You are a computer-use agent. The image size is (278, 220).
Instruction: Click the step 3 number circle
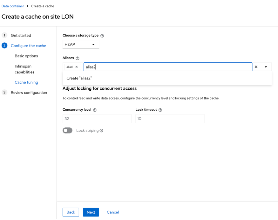click(x=4, y=92)
